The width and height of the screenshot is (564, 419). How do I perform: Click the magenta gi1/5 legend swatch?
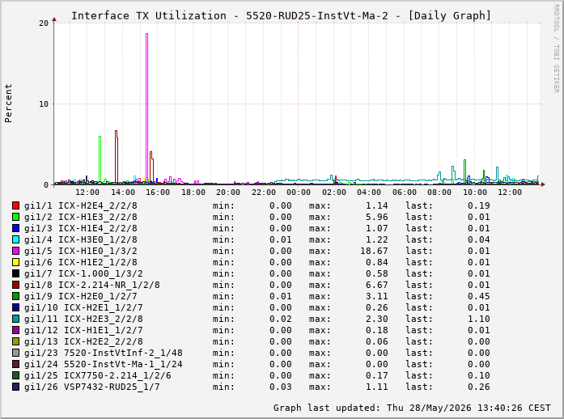point(15,251)
